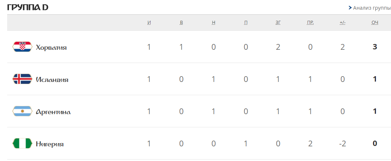Click the ОЧ points column header

coord(375,23)
